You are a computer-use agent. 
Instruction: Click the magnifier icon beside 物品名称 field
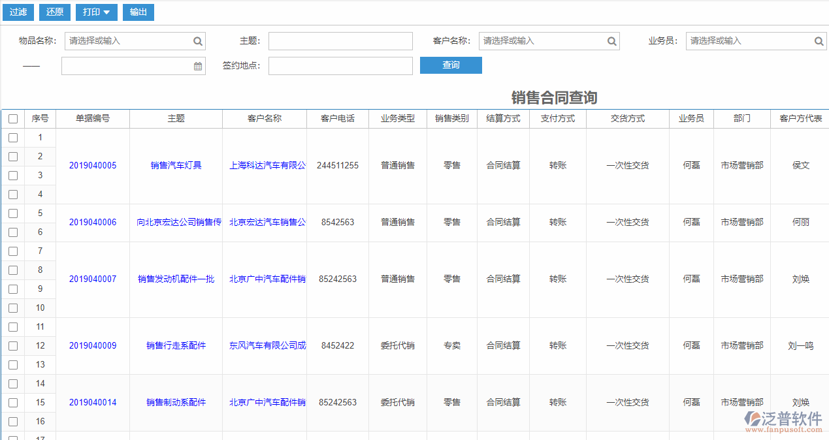point(197,40)
